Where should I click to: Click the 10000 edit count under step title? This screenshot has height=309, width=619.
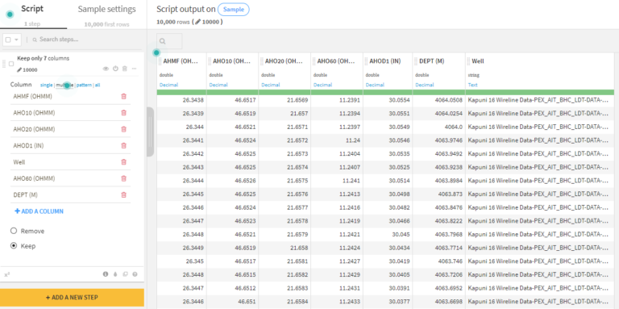tap(27, 70)
